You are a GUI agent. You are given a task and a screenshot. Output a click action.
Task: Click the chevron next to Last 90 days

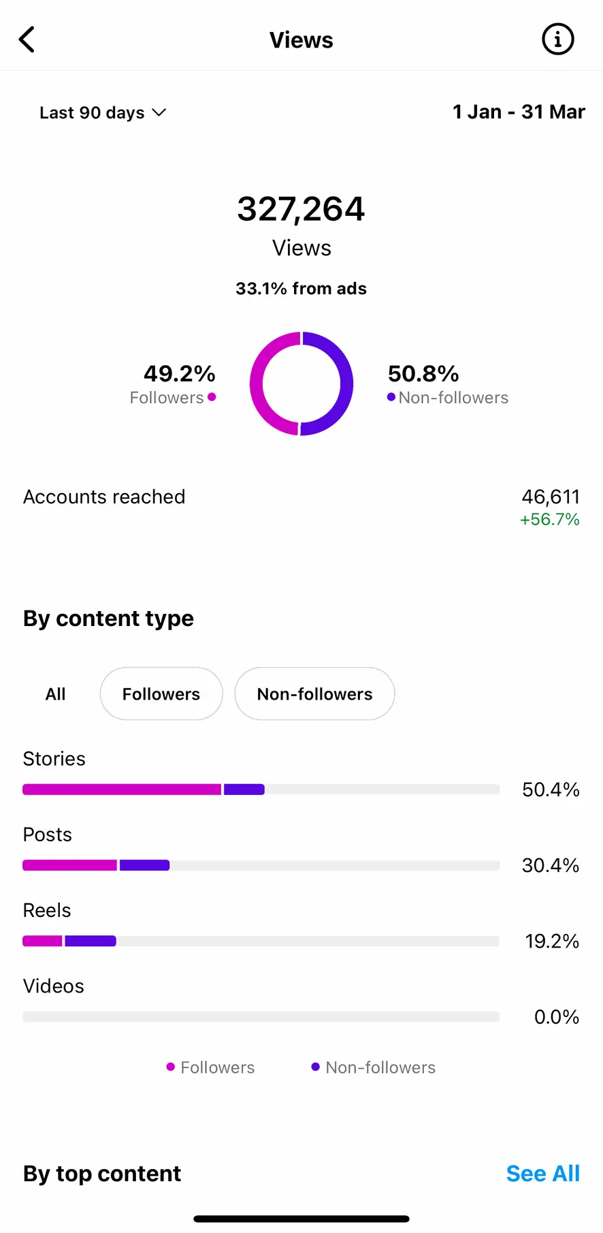[159, 112]
